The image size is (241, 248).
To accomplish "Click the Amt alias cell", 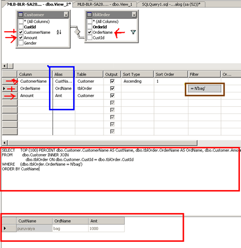I will pyautogui.click(x=64, y=96).
